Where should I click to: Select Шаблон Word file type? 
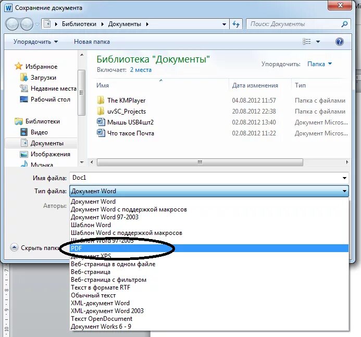209,225
